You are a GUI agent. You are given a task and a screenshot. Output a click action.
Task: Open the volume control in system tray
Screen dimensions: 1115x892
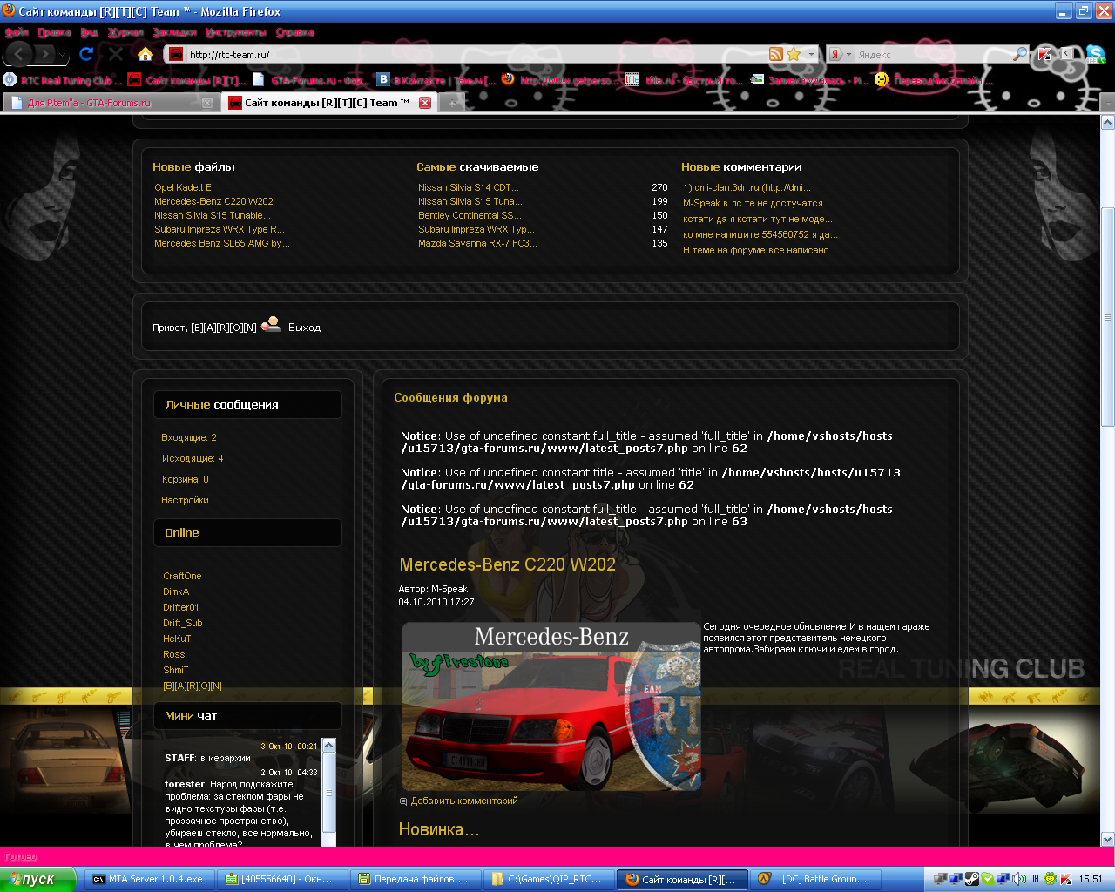coord(1018,879)
